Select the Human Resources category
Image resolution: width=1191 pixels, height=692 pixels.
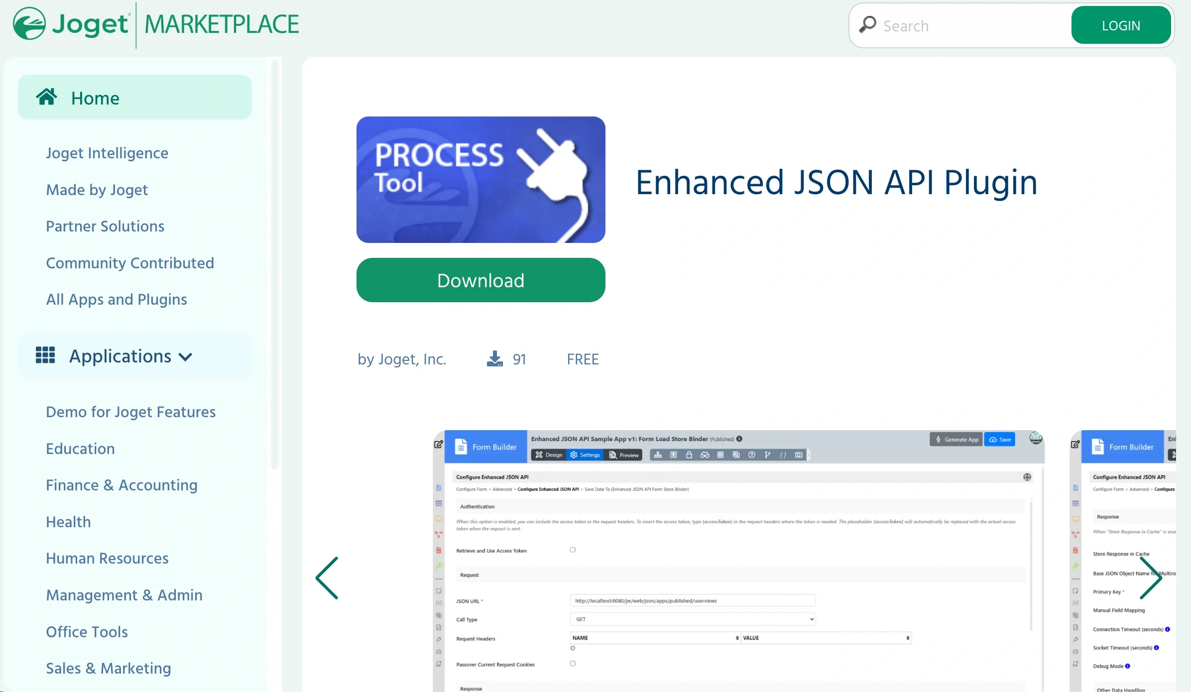tap(107, 558)
